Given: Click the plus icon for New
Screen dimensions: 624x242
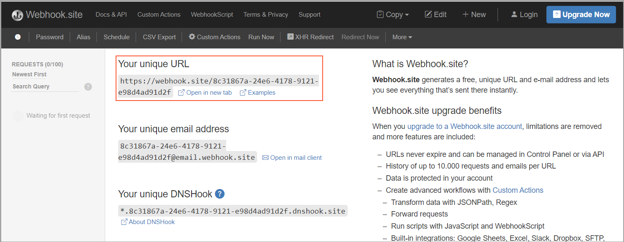Looking at the screenshot, I should click(x=465, y=15).
